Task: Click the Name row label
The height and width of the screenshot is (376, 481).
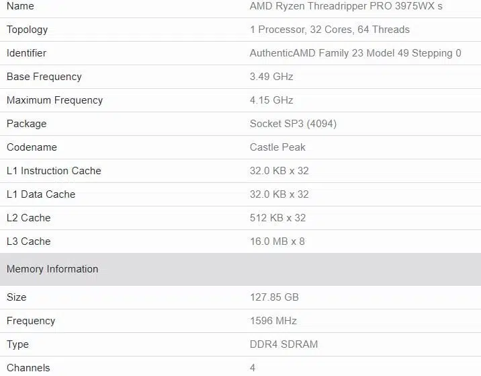Action: [20, 6]
